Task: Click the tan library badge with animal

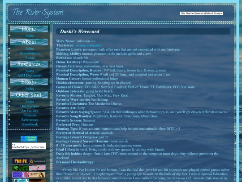Action: pyautogui.click(x=37, y=175)
